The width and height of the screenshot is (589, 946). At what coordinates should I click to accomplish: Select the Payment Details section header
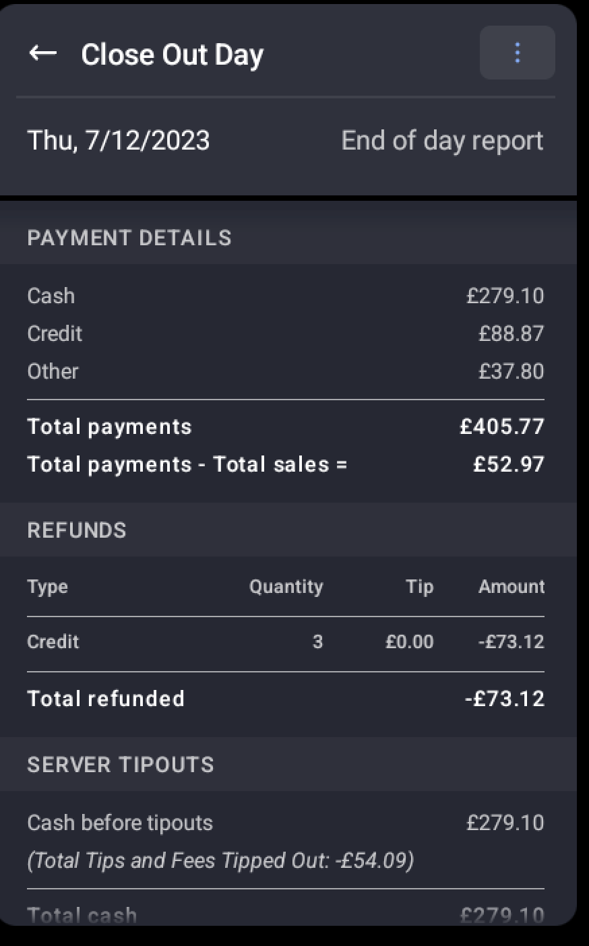tap(129, 238)
